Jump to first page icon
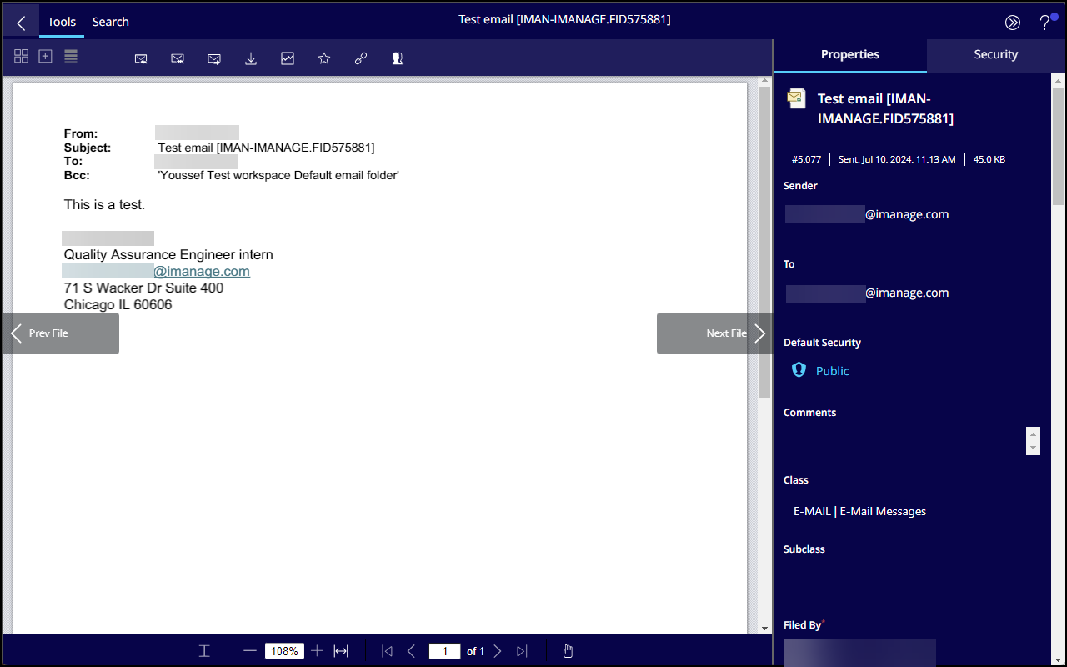1067x667 pixels. coord(387,651)
